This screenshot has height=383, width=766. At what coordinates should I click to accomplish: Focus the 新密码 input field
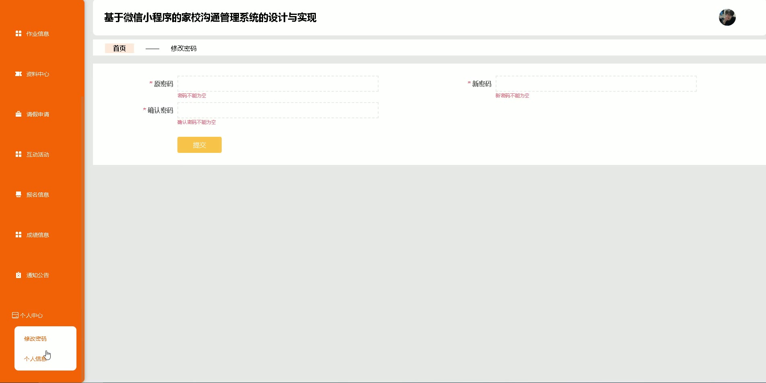pyautogui.click(x=596, y=84)
